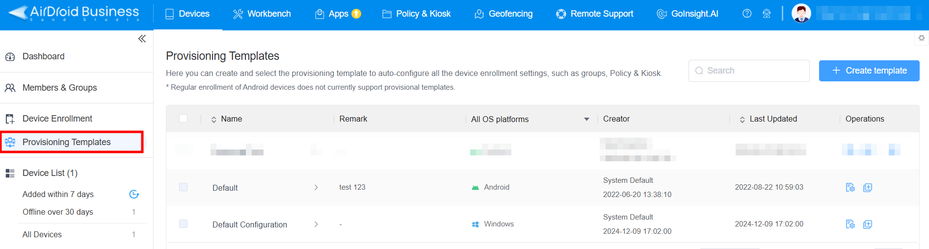This screenshot has width=929, height=249.
Task: Open configuration icon for Default Configuration row
Action: (x=850, y=224)
